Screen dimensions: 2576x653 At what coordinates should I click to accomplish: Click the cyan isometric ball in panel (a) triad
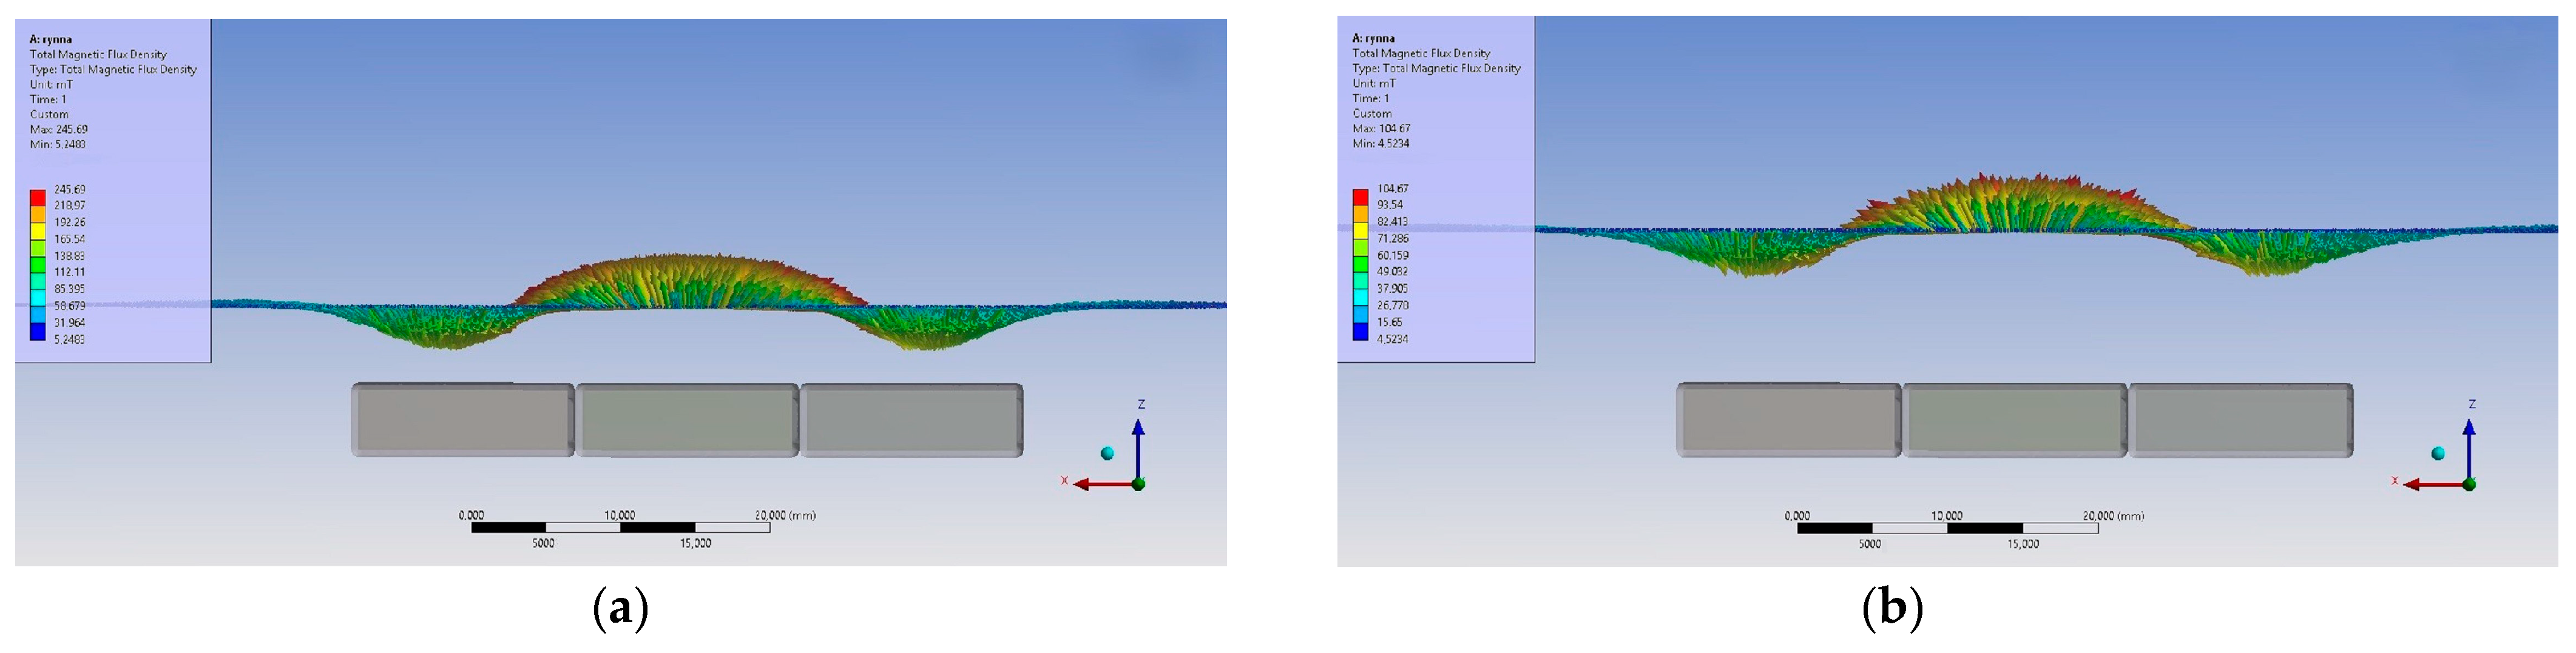point(1107,454)
